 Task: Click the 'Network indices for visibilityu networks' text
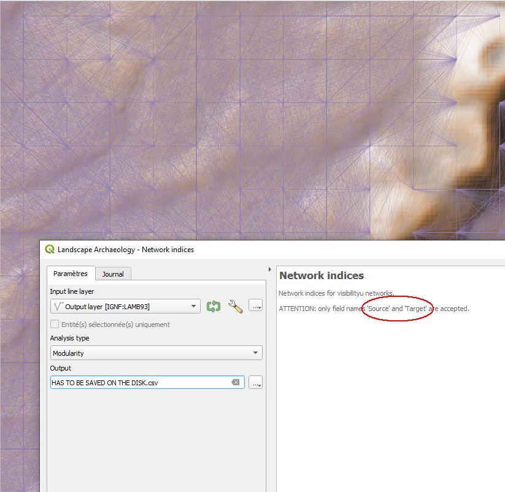click(336, 293)
